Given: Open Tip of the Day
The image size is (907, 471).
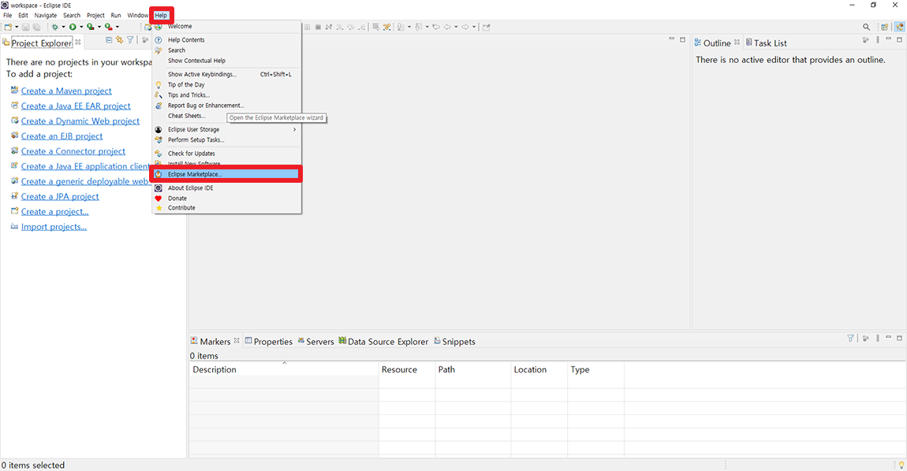Looking at the screenshot, I should [x=227, y=85].
